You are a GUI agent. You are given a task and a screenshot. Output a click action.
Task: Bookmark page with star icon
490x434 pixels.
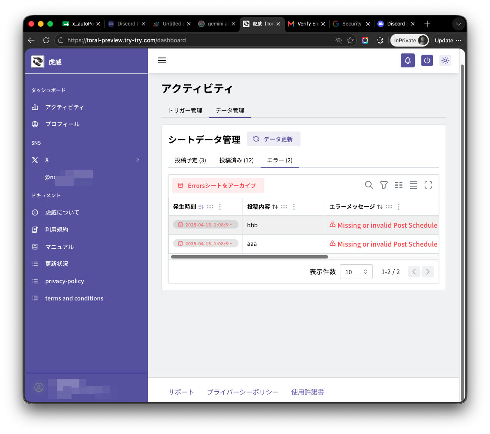pos(350,40)
